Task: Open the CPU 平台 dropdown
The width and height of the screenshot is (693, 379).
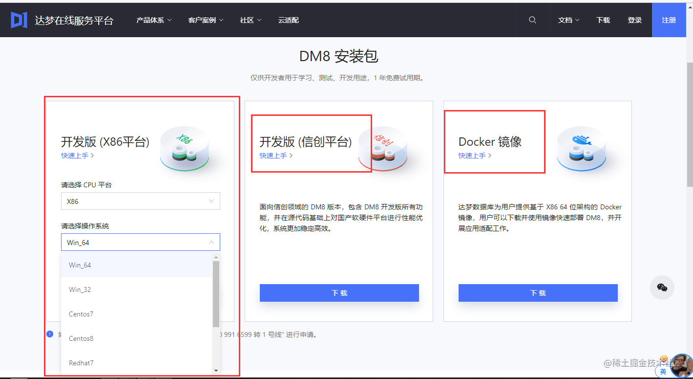Action: 140,201
